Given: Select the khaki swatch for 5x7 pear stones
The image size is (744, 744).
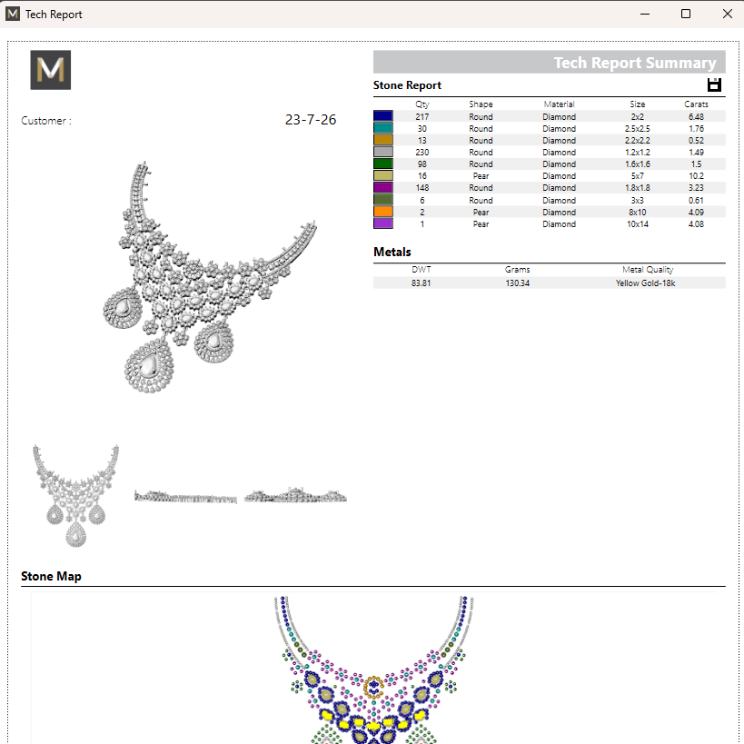Looking at the screenshot, I should pos(383,175).
